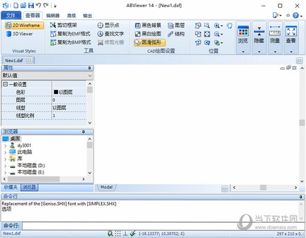The image size is (306, 238).
Task: Select the 2D Wireframe visual style
Action: 24,25
